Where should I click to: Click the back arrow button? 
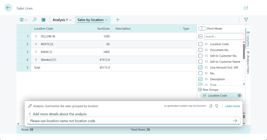click(8, 8)
